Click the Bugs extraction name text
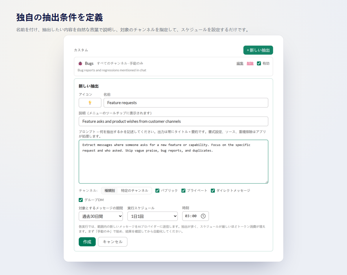The image size is (347, 275). pyautogui.click(x=89, y=63)
